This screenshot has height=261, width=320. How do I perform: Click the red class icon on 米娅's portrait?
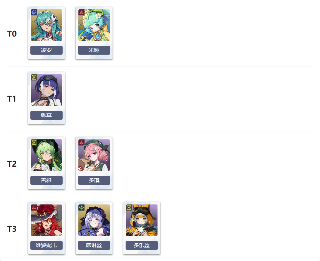point(81,12)
